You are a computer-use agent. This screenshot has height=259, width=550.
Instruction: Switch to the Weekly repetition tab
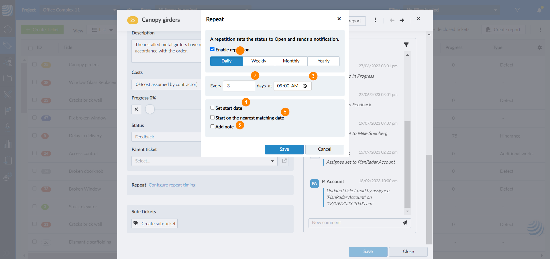tap(259, 61)
